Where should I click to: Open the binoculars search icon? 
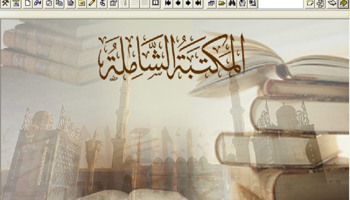[x=232, y=3]
